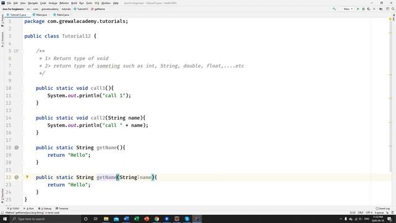The height and width of the screenshot is (223, 396).
Task: Click 'Java for beginners' breadcrumb
Action: (13, 9)
